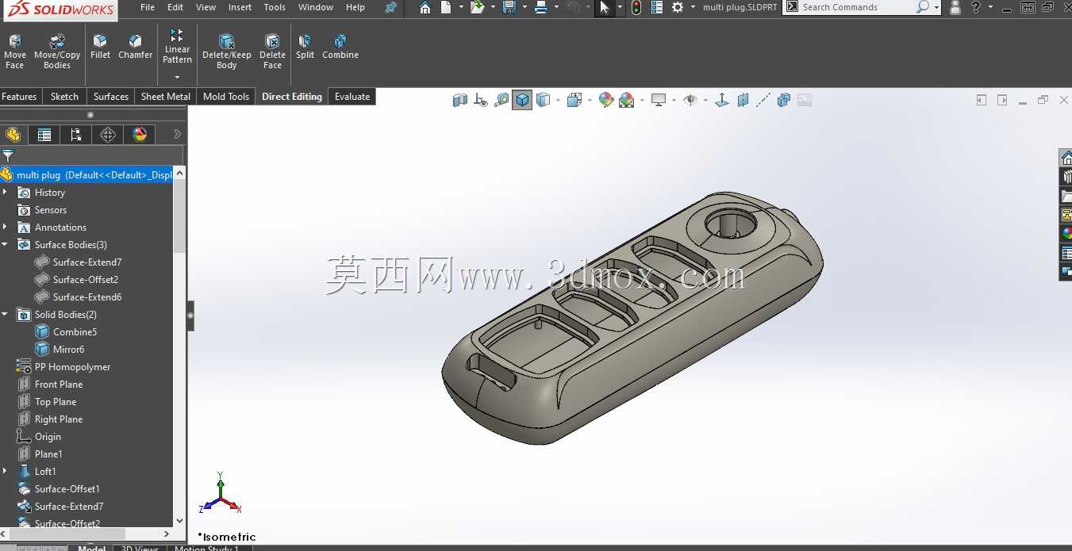Switch to the Features tab
Viewport: 1072px width, 551px height.
(x=19, y=97)
